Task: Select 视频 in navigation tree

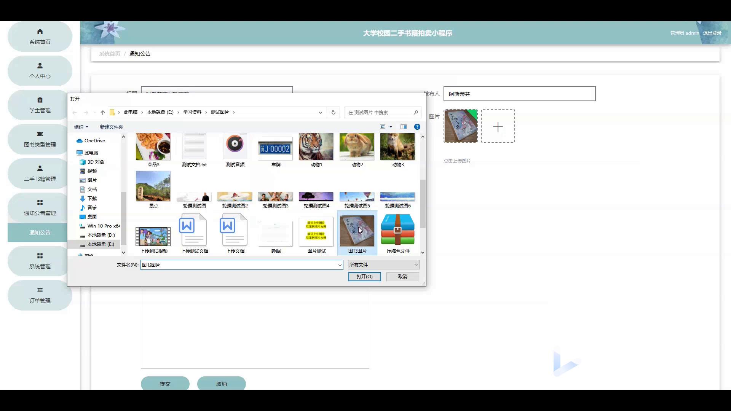Action: [x=88, y=171]
